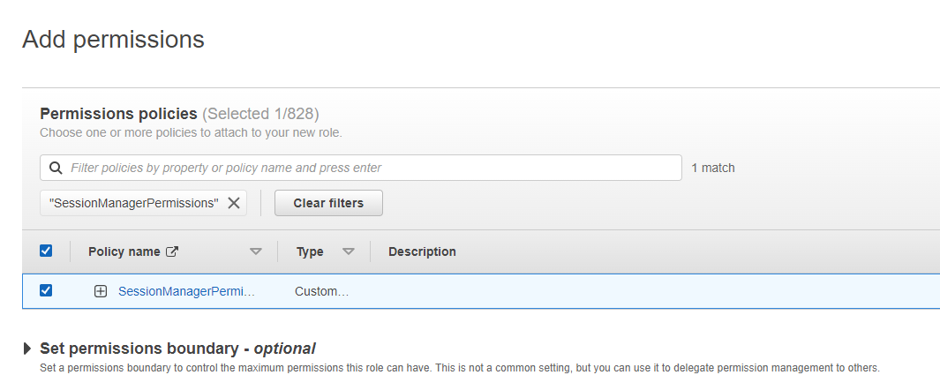Click the sort arrow in Type column

coord(348,251)
